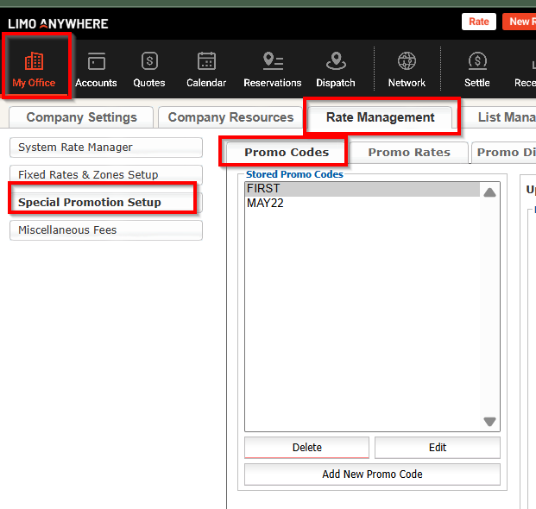The width and height of the screenshot is (536, 509).
Task: Open the Calendar icon
Action: point(206,62)
